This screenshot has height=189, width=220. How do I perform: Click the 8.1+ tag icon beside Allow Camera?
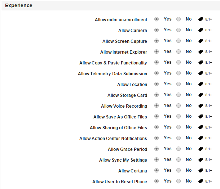tap(201, 30)
